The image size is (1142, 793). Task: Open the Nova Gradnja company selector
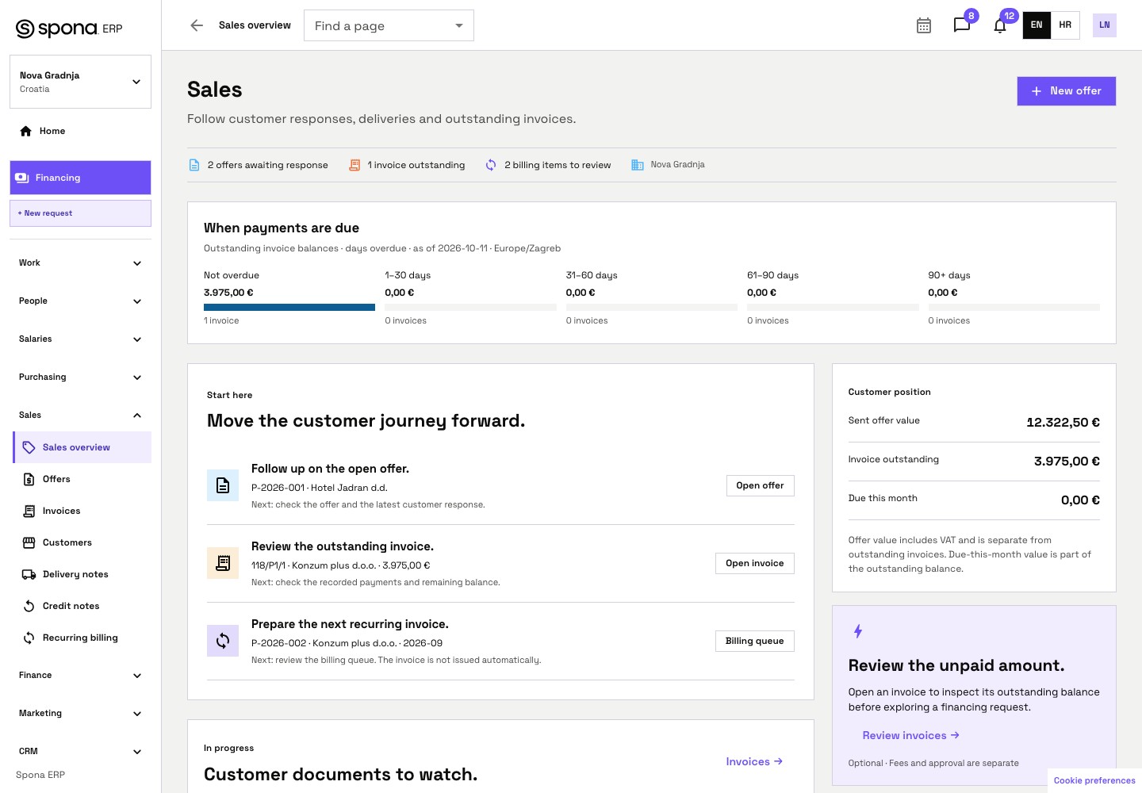coord(80,82)
